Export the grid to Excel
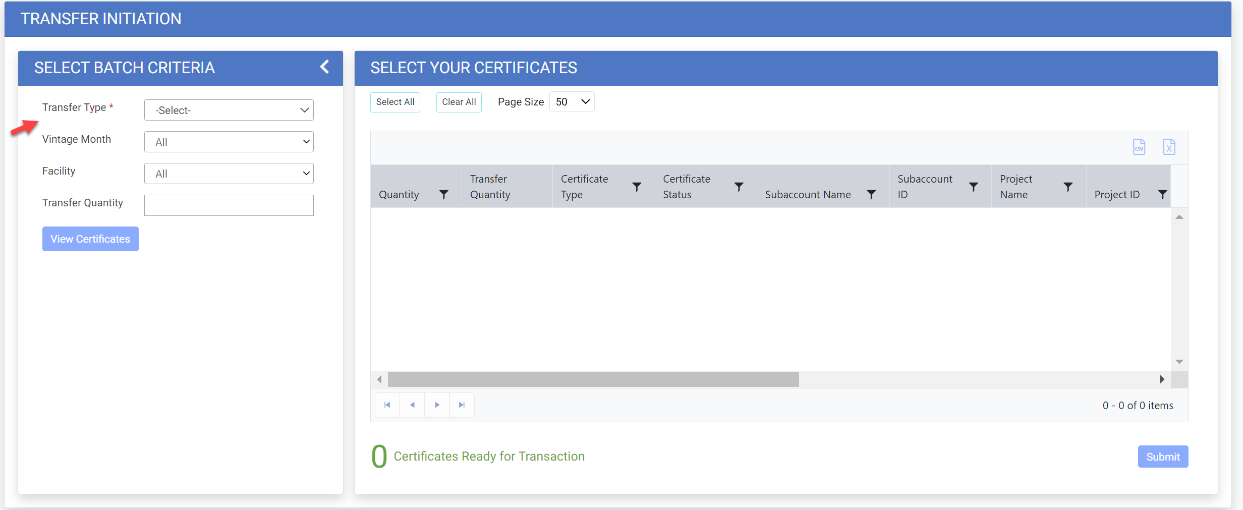 [x=1169, y=147]
